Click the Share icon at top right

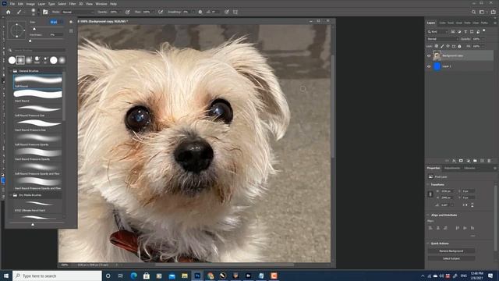(493, 12)
